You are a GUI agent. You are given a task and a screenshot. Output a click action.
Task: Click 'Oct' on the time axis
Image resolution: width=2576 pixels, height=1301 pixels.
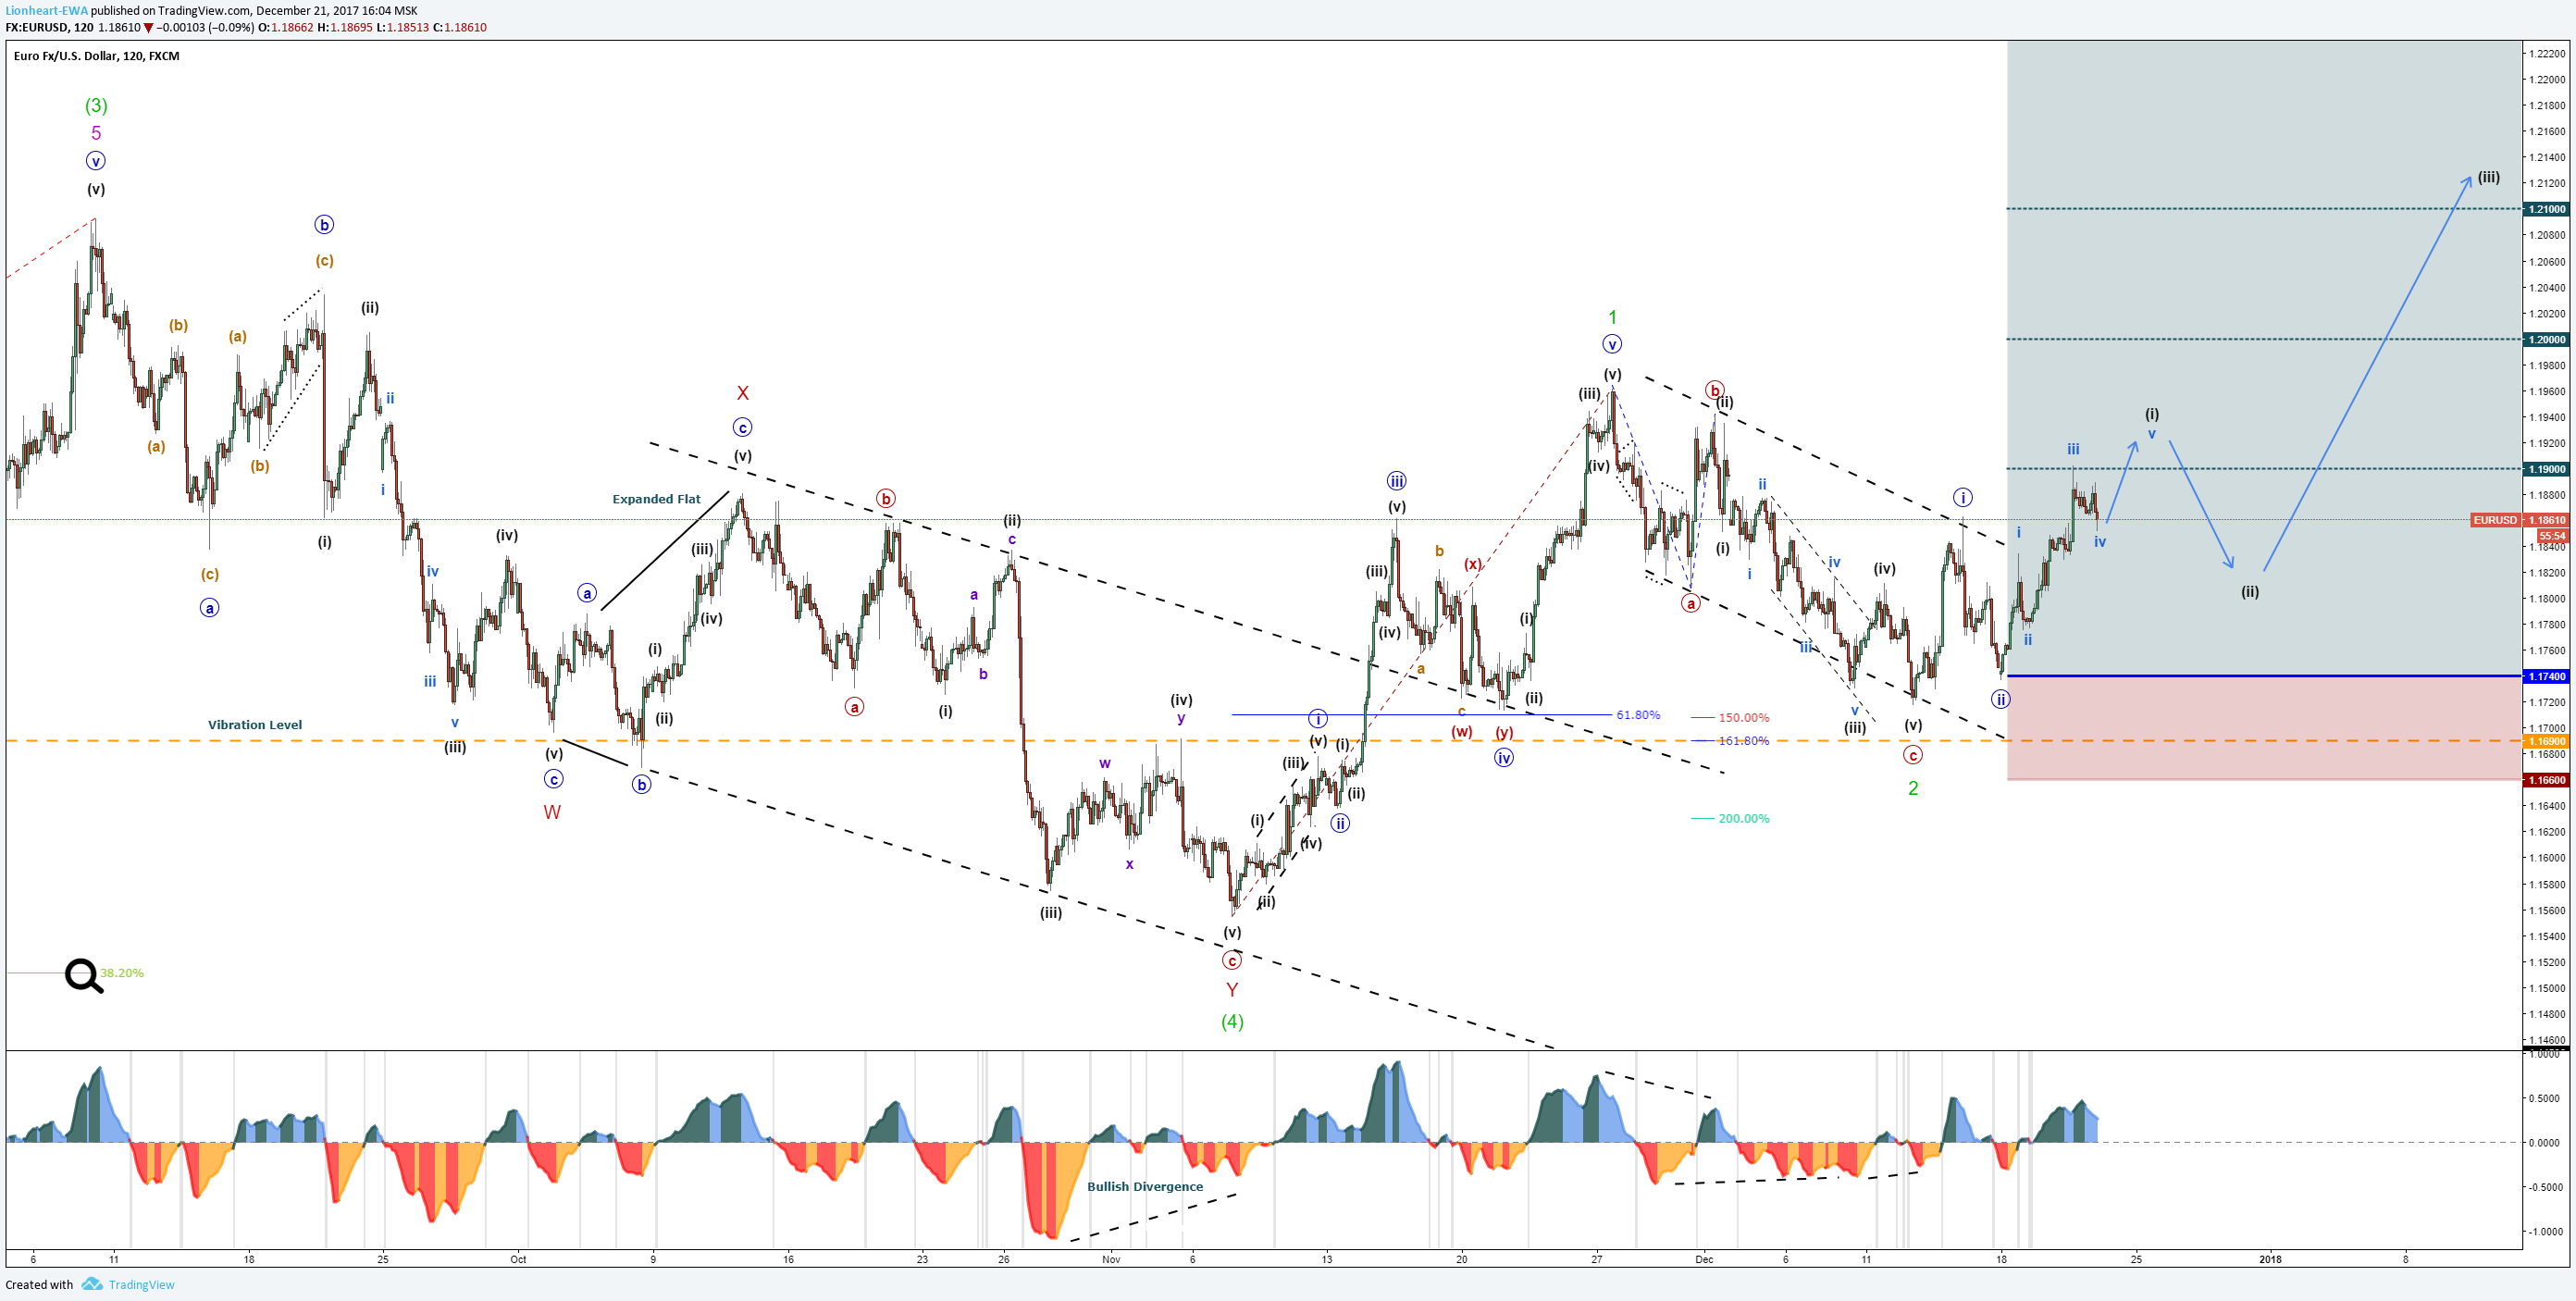point(518,1259)
